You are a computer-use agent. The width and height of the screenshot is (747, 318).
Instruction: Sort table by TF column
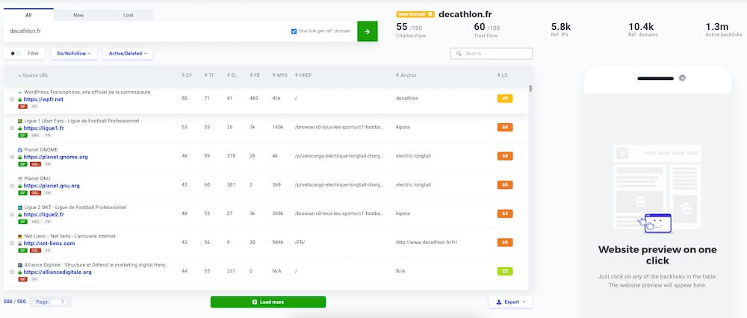tap(209, 75)
